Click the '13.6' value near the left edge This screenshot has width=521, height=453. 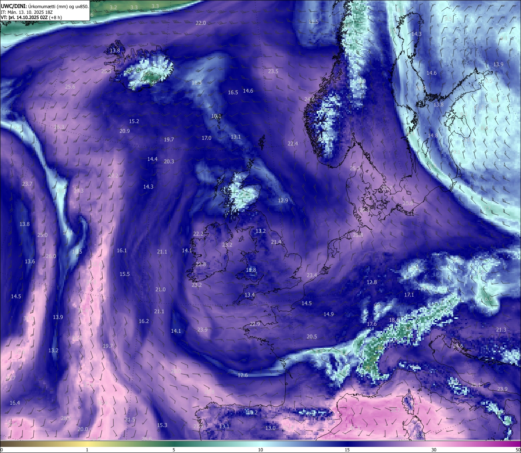click(30, 261)
